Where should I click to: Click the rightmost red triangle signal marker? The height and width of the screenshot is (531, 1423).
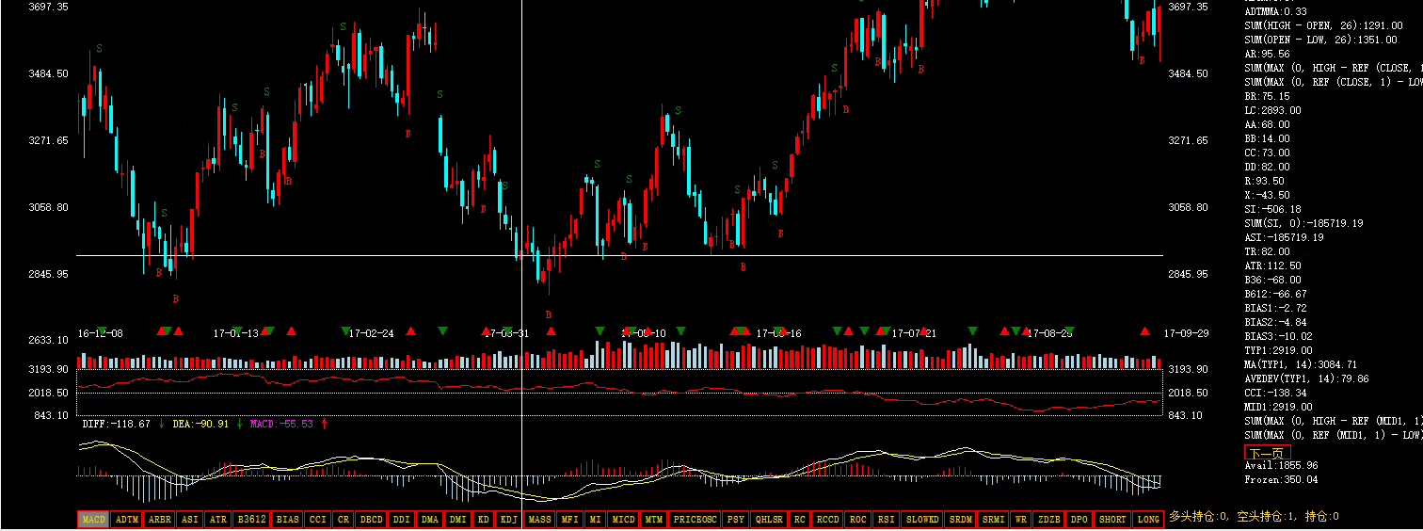(x=1144, y=331)
